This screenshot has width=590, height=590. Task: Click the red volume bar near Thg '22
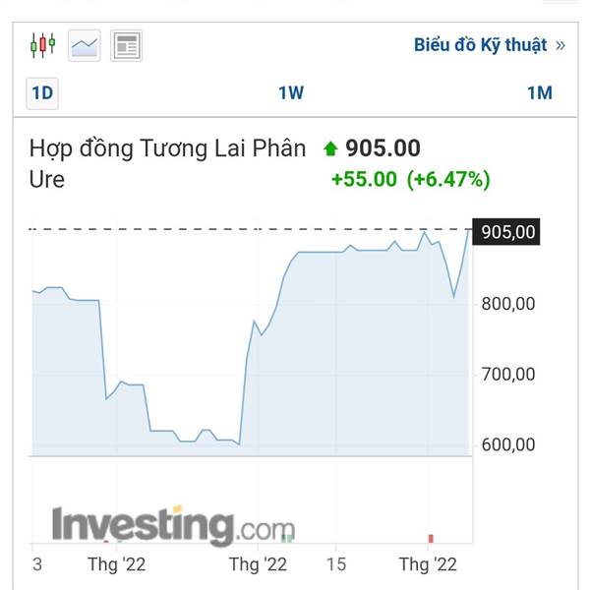[431, 539]
